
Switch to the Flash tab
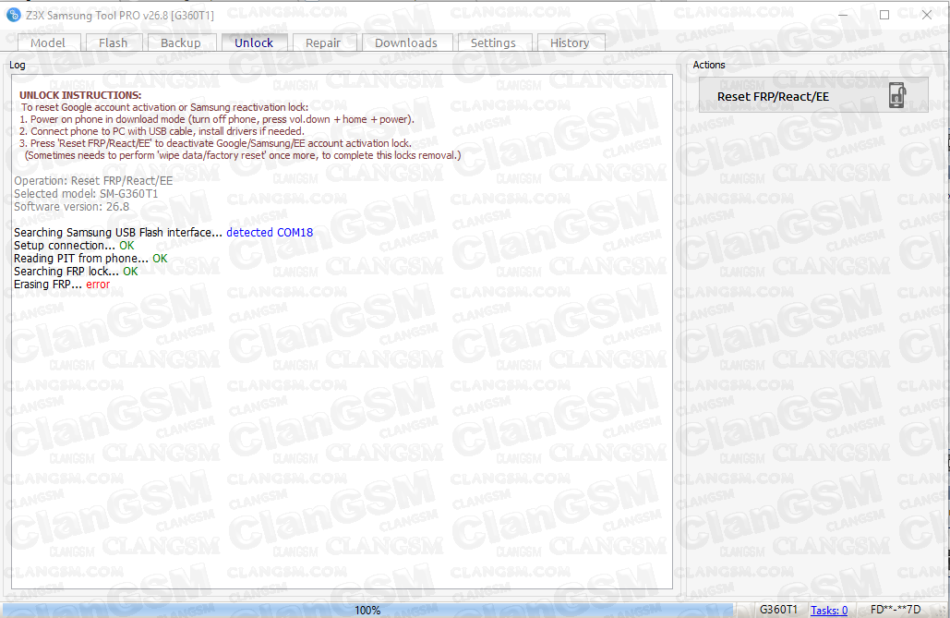point(114,42)
